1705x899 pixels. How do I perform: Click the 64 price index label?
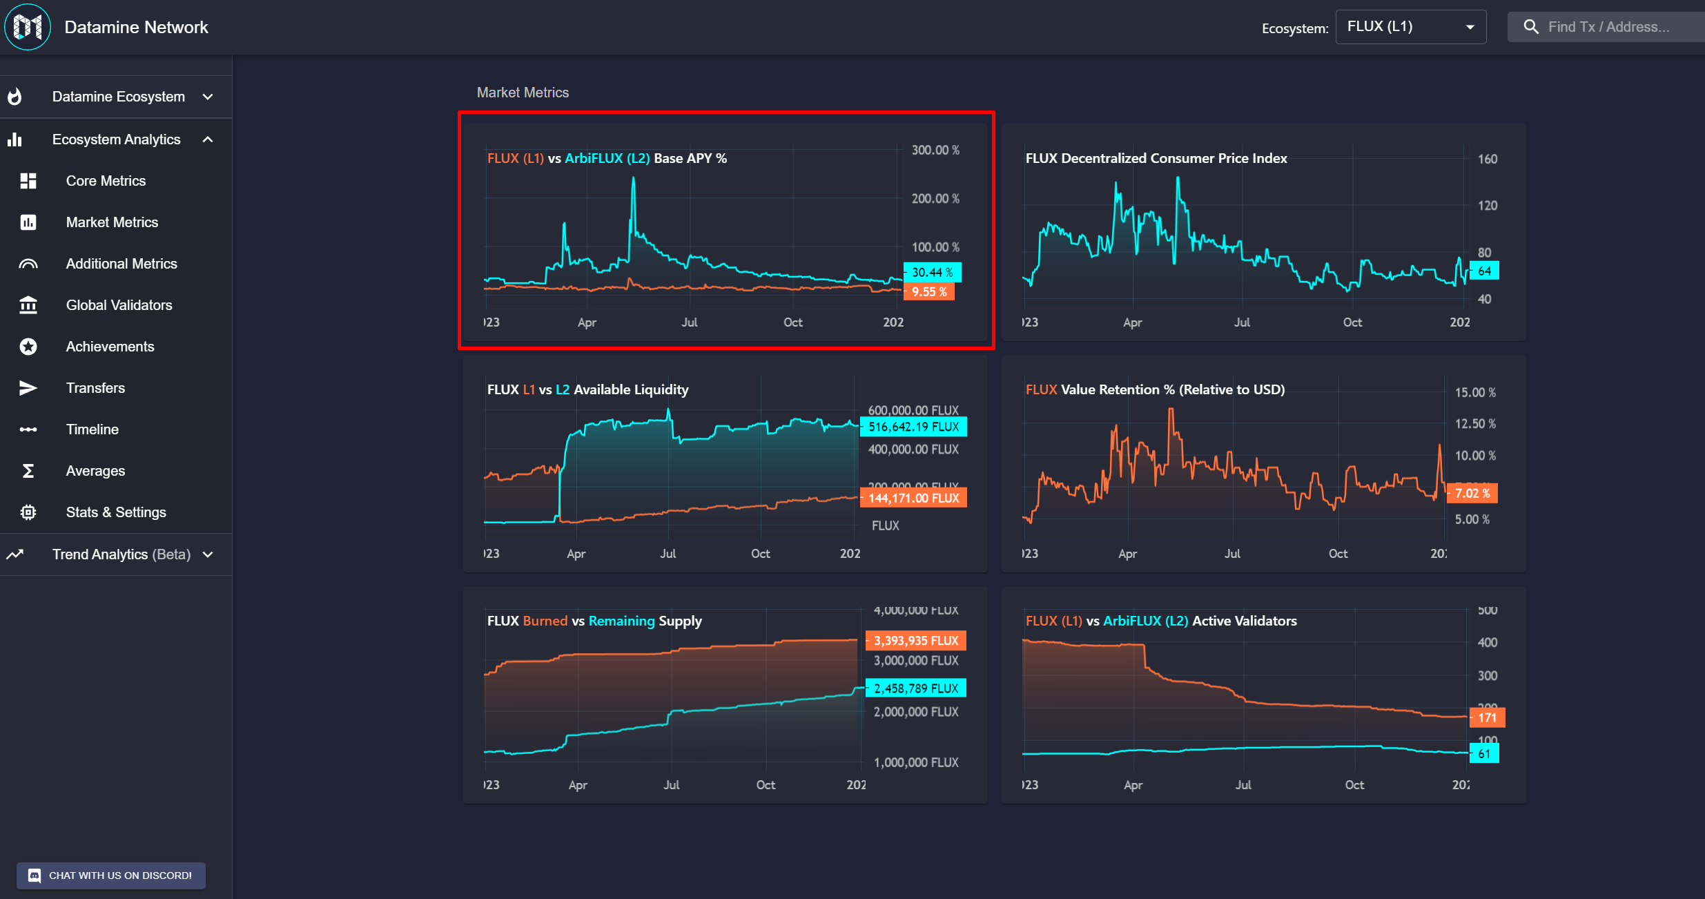1484,271
